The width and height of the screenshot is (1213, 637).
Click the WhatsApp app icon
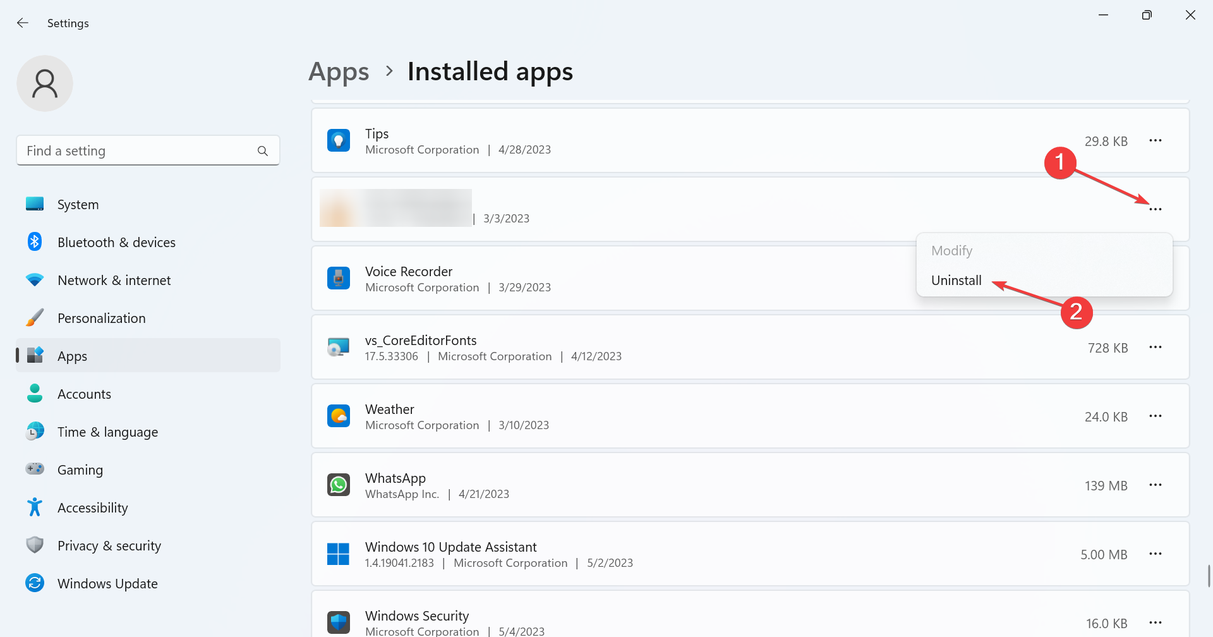339,485
